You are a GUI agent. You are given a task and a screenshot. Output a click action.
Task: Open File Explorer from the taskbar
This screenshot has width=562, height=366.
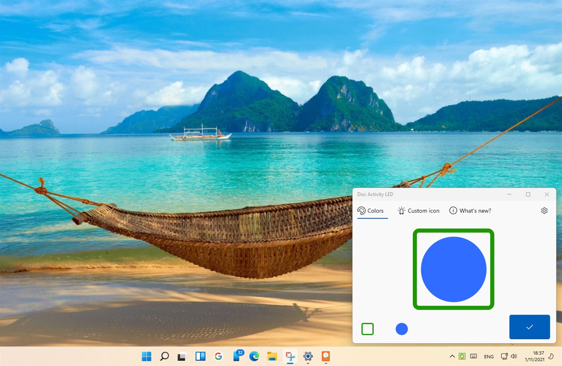click(x=272, y=356)
